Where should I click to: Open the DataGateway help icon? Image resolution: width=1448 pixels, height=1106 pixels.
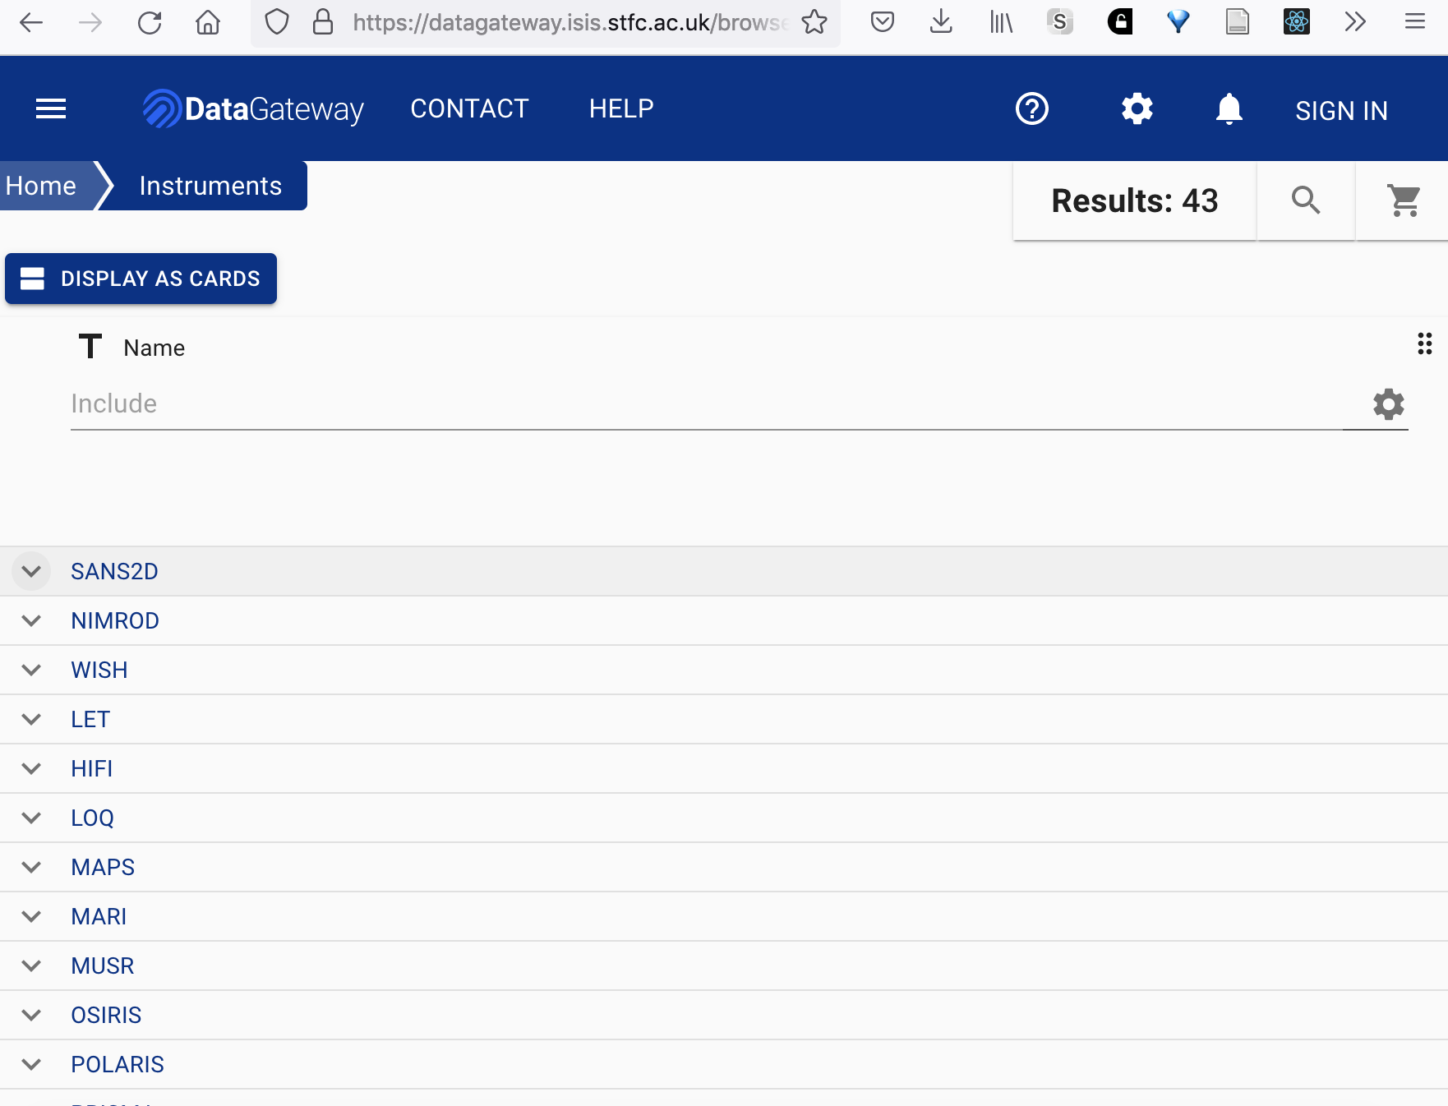[1032, 108]
